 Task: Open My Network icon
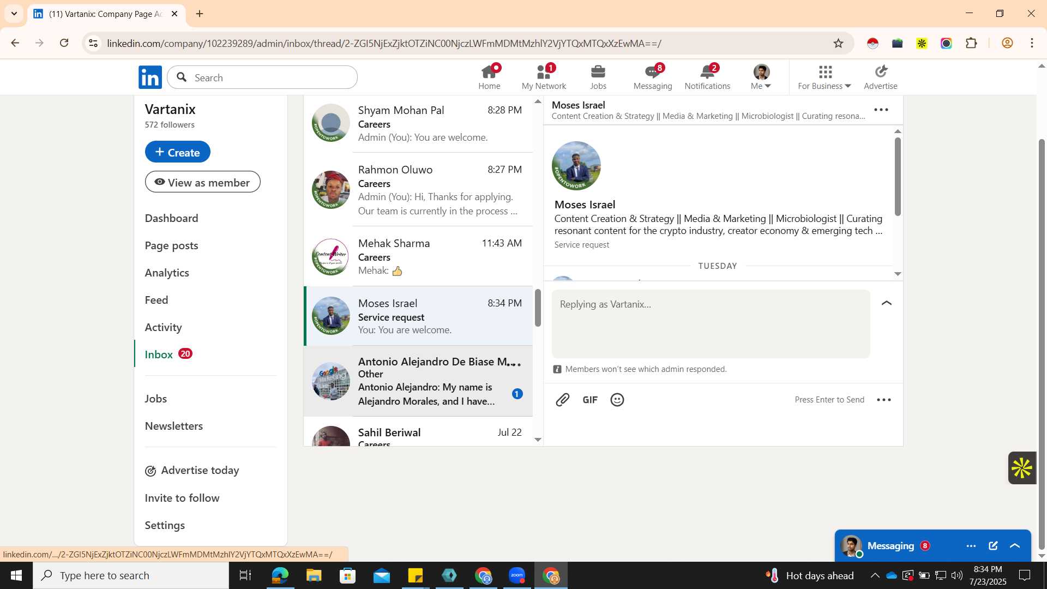544,77
